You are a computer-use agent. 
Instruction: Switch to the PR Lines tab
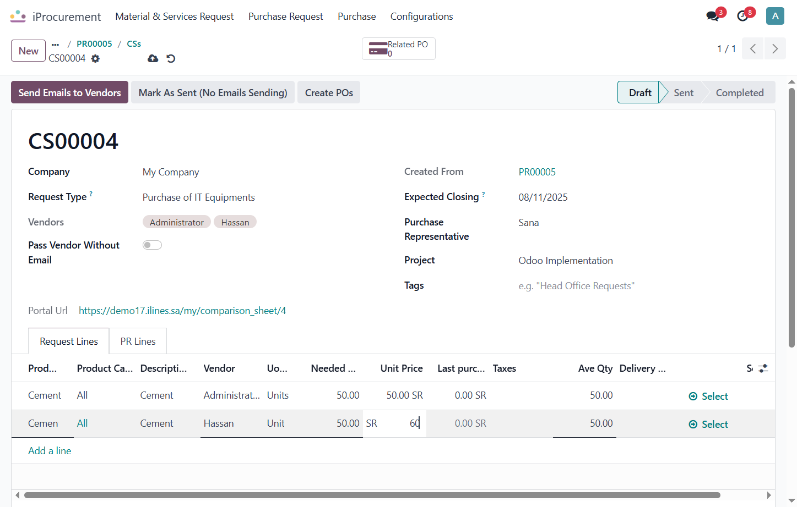[138, 341]
